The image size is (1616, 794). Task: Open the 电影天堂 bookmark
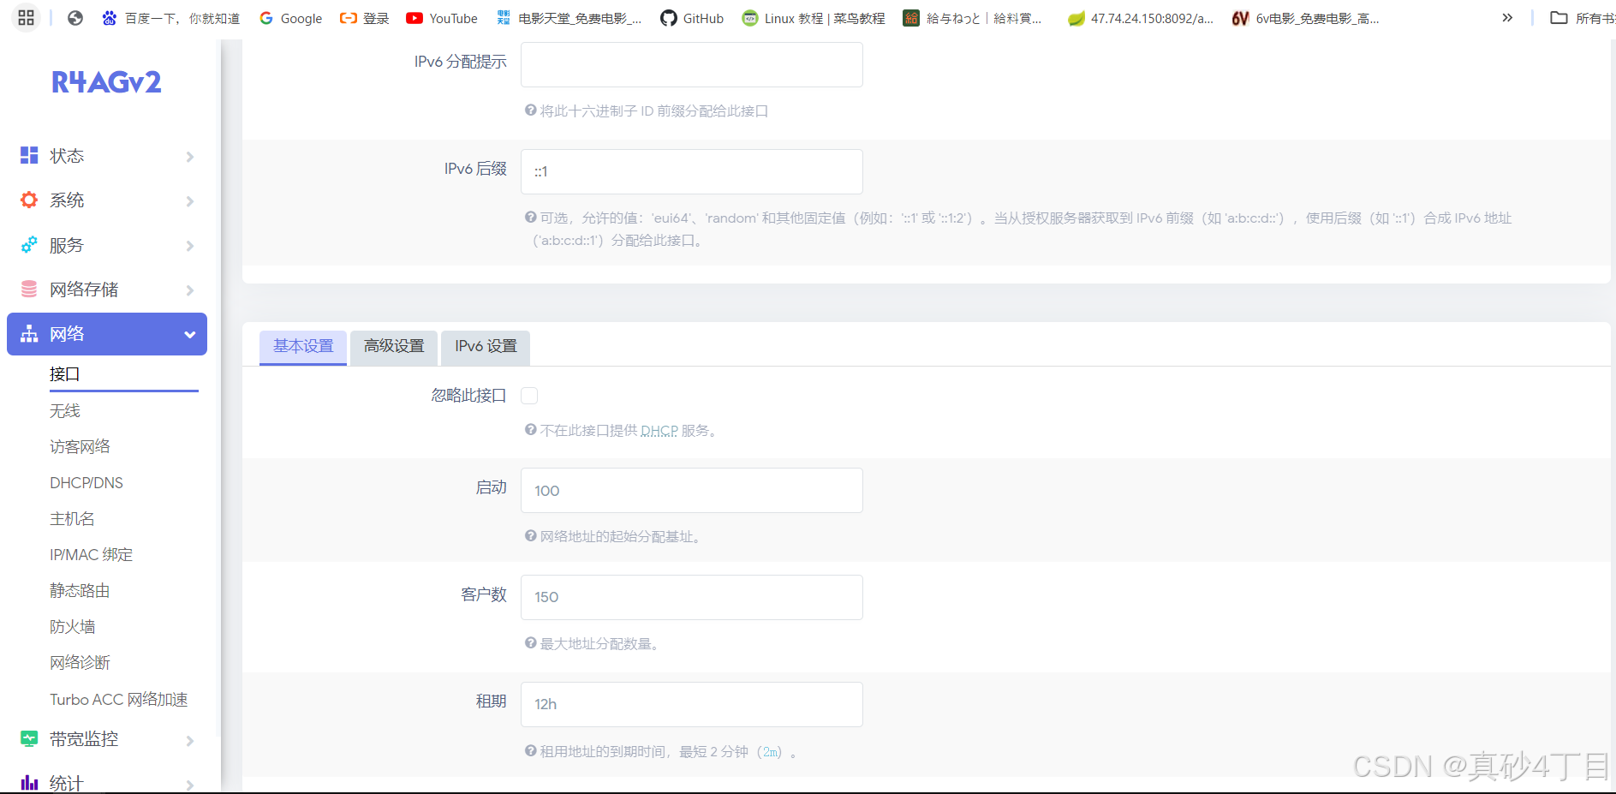(x=569, y=18)
